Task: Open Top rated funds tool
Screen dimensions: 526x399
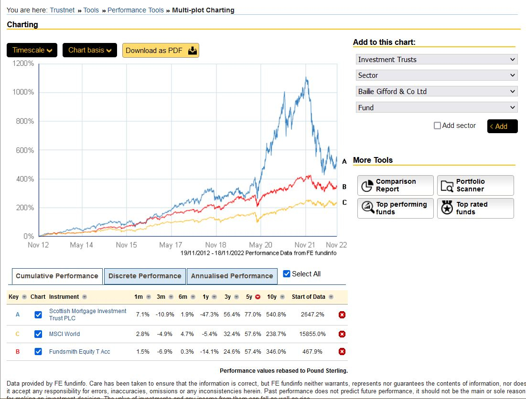Action: click(x=475, y=208)
